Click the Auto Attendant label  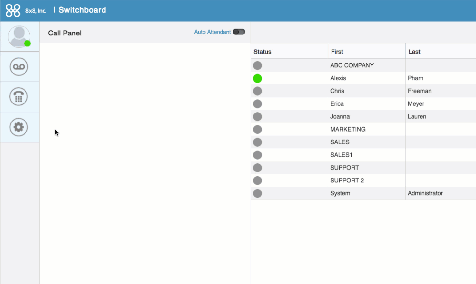(213, 32)
